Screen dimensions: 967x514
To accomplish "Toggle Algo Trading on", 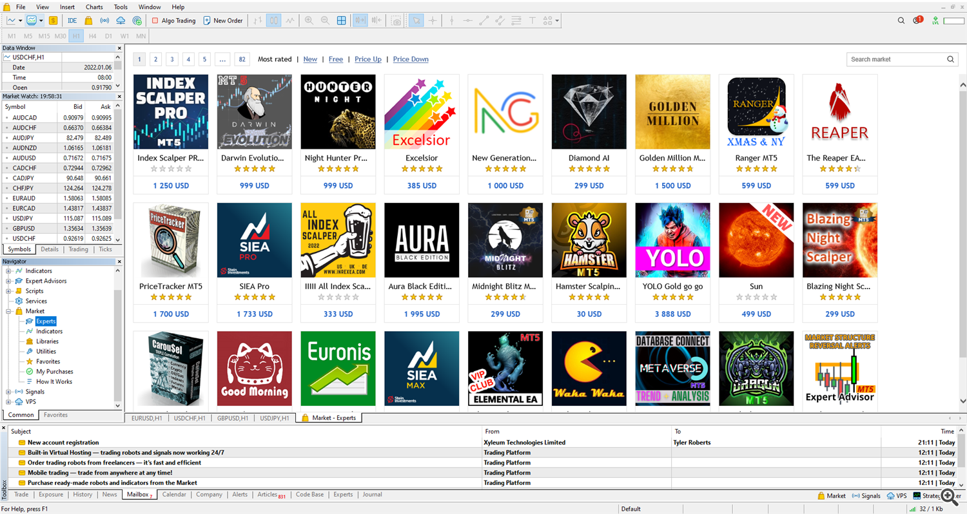I will click(173, 21).
